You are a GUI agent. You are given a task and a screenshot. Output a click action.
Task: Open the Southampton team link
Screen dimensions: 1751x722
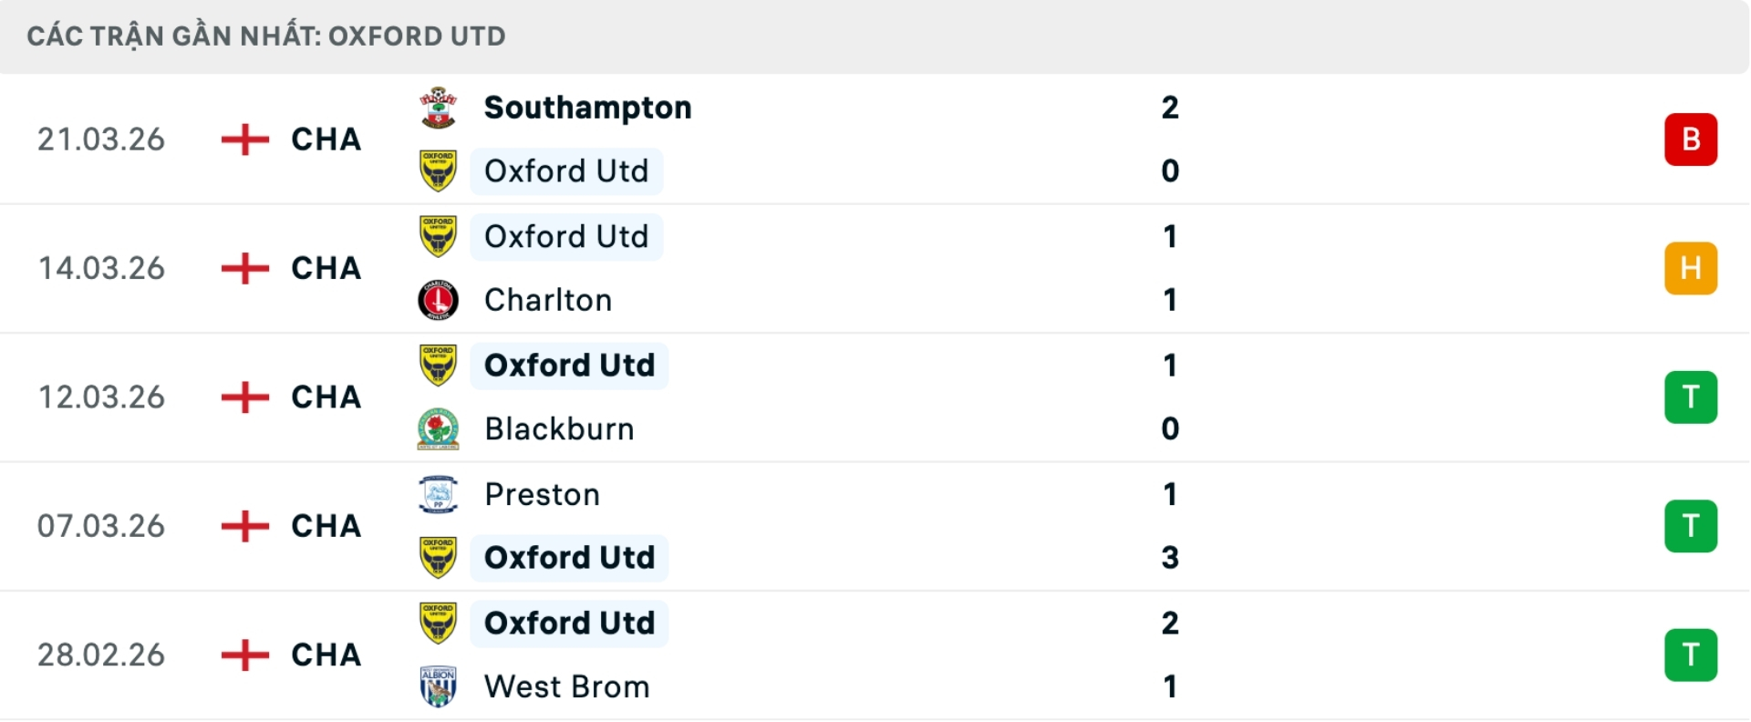(587, 108)
